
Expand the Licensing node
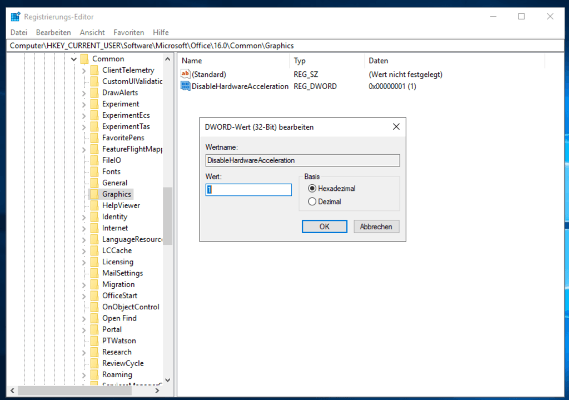(84, 262)
